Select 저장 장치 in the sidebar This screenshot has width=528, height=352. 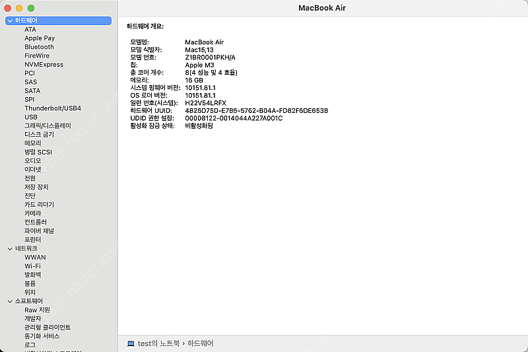click(36, 187)
